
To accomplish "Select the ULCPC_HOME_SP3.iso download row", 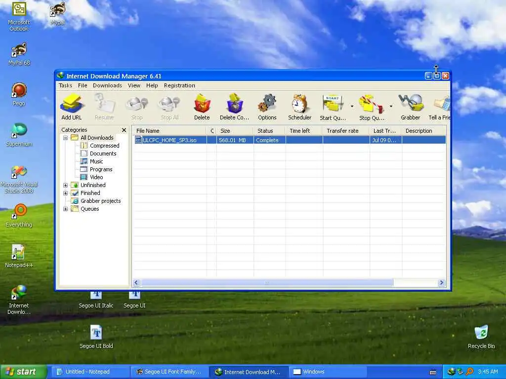I will point(290,140).
